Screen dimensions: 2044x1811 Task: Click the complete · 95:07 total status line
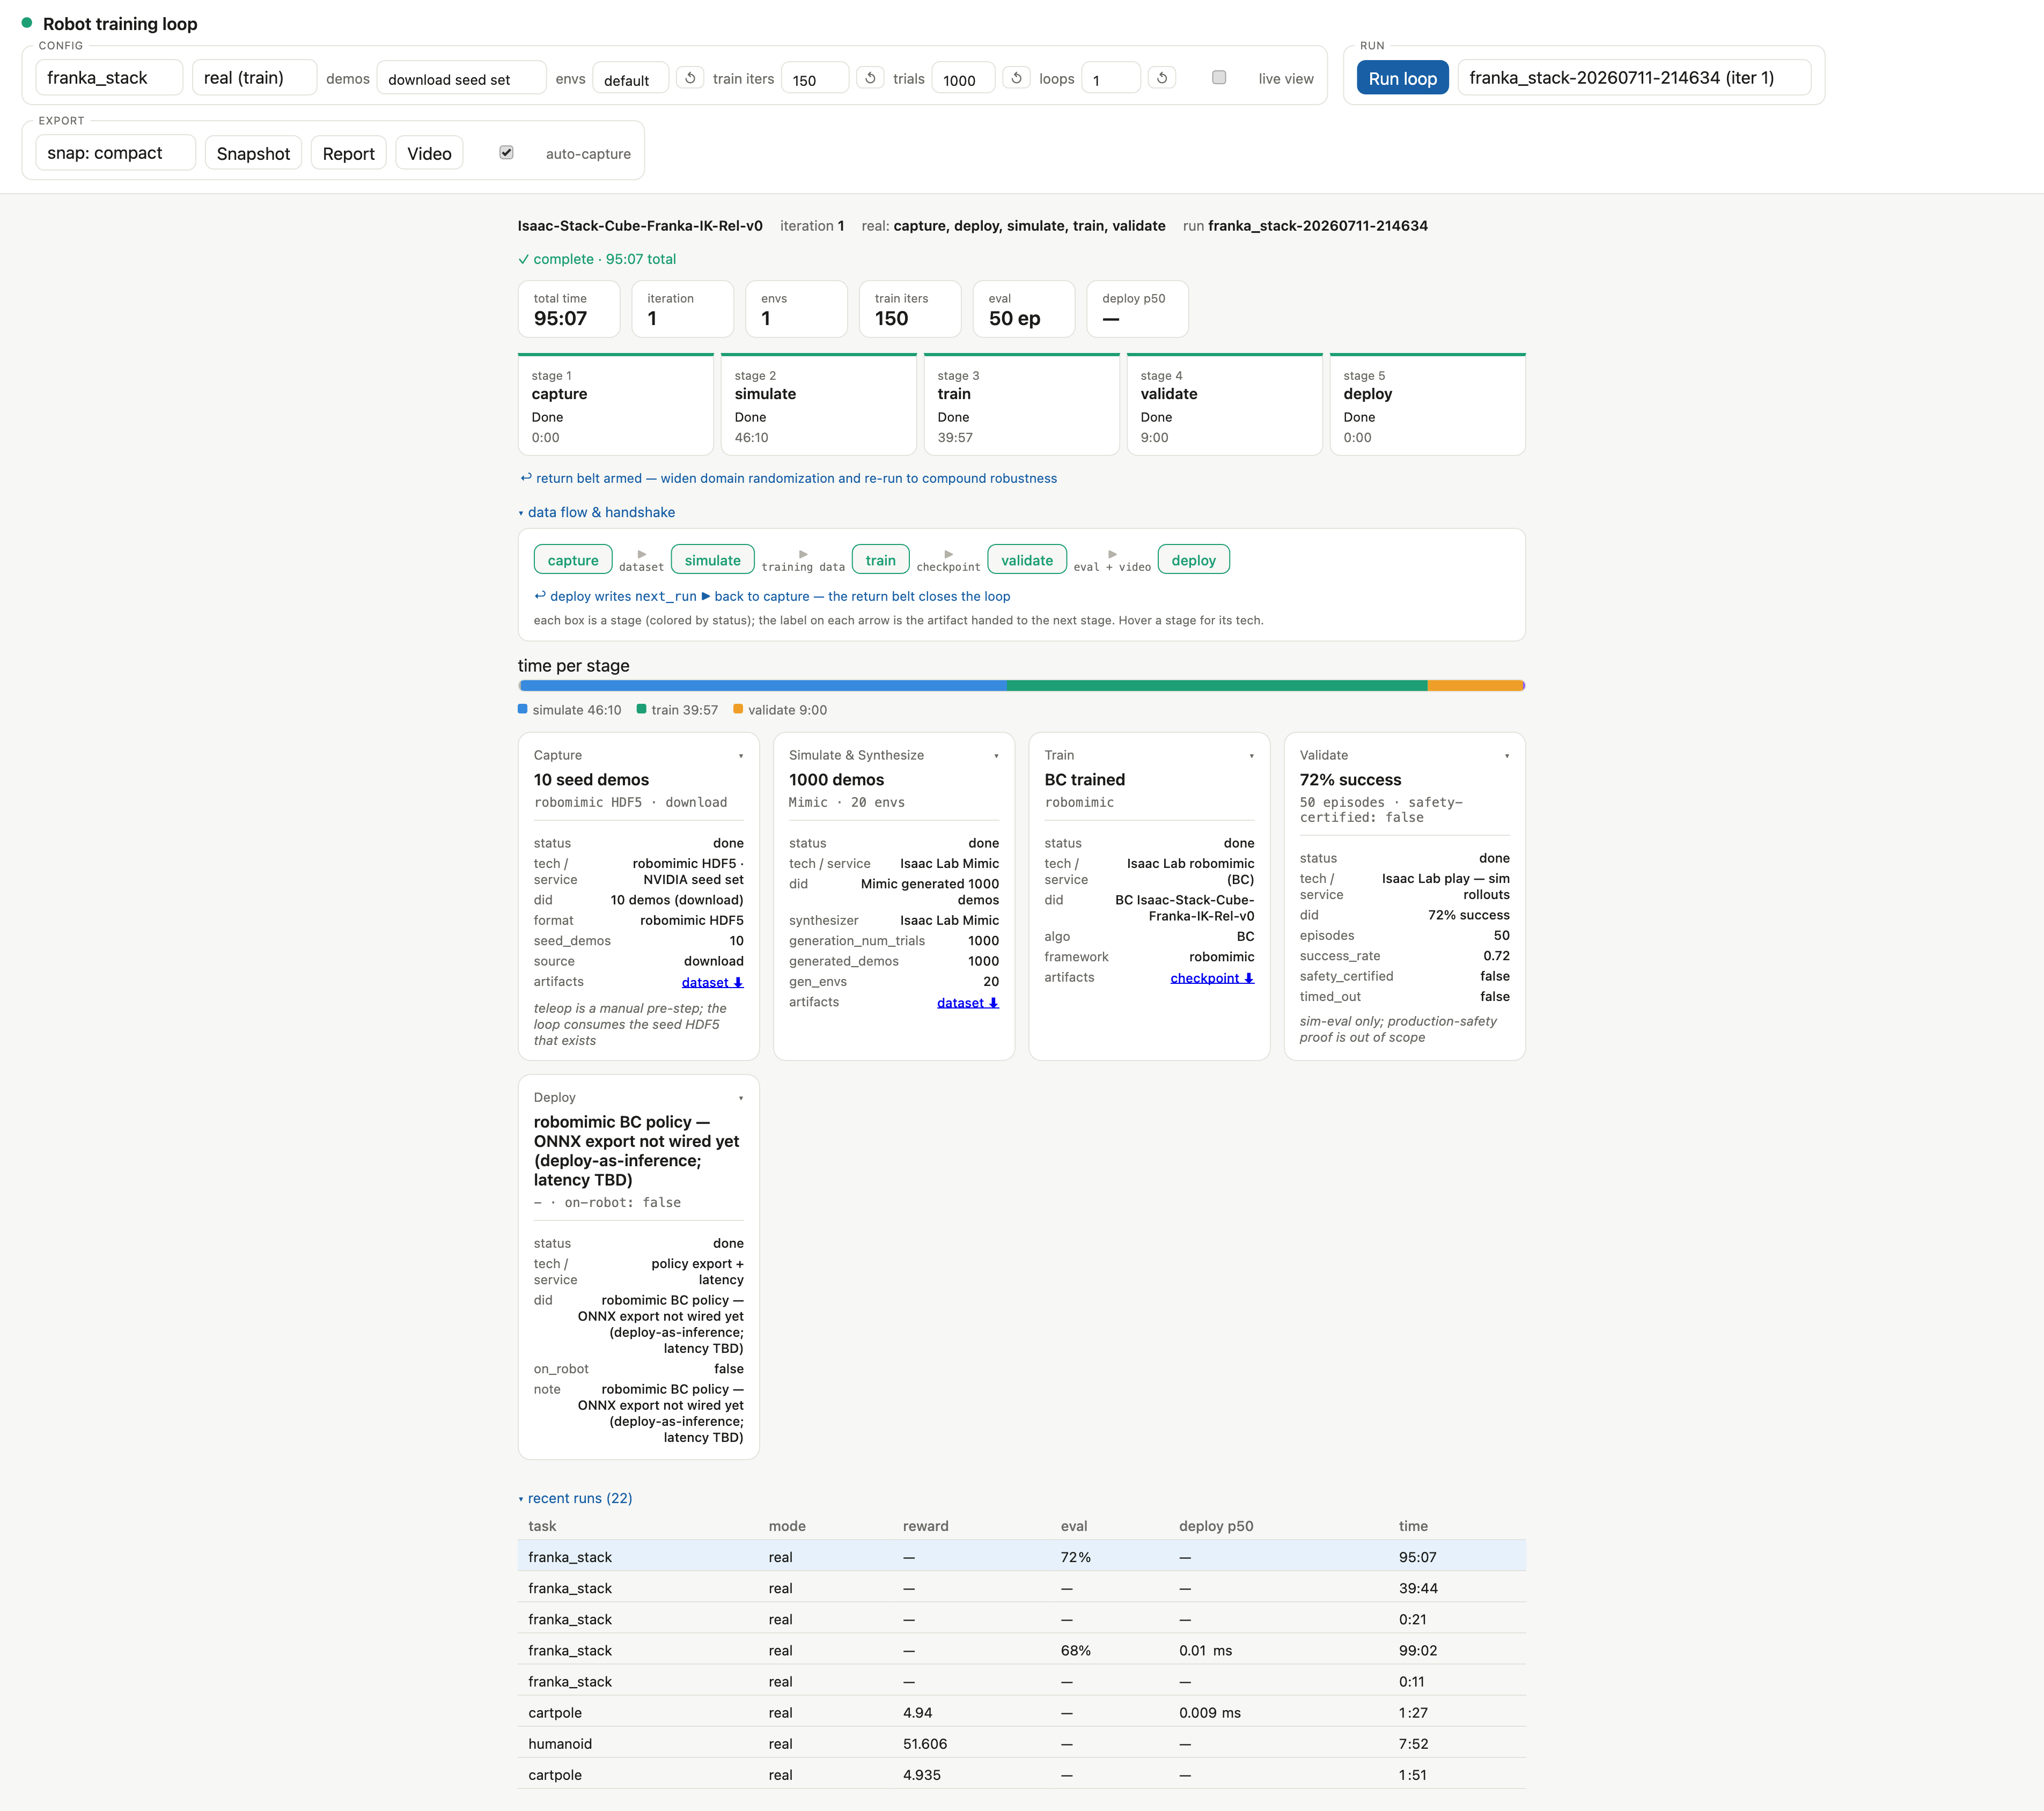(597, 259)
